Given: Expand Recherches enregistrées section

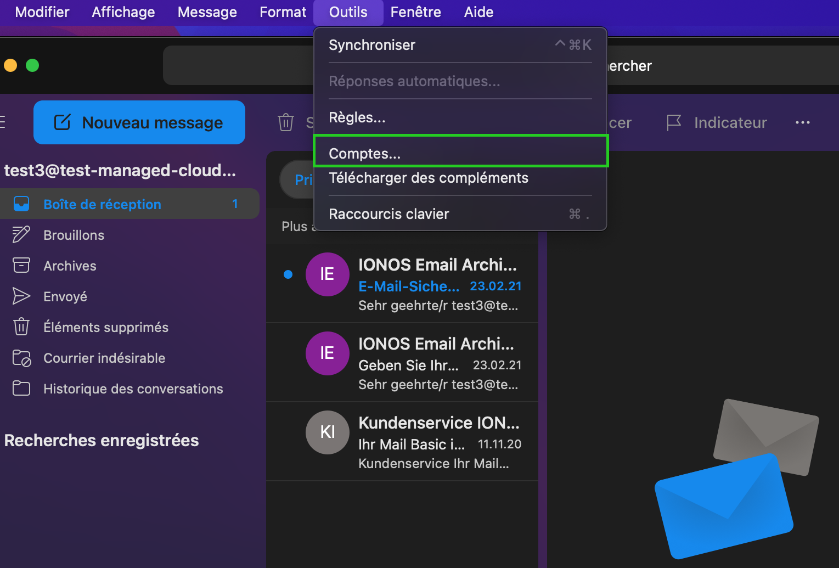Looking at the screenshot, I should coord(102,441).
